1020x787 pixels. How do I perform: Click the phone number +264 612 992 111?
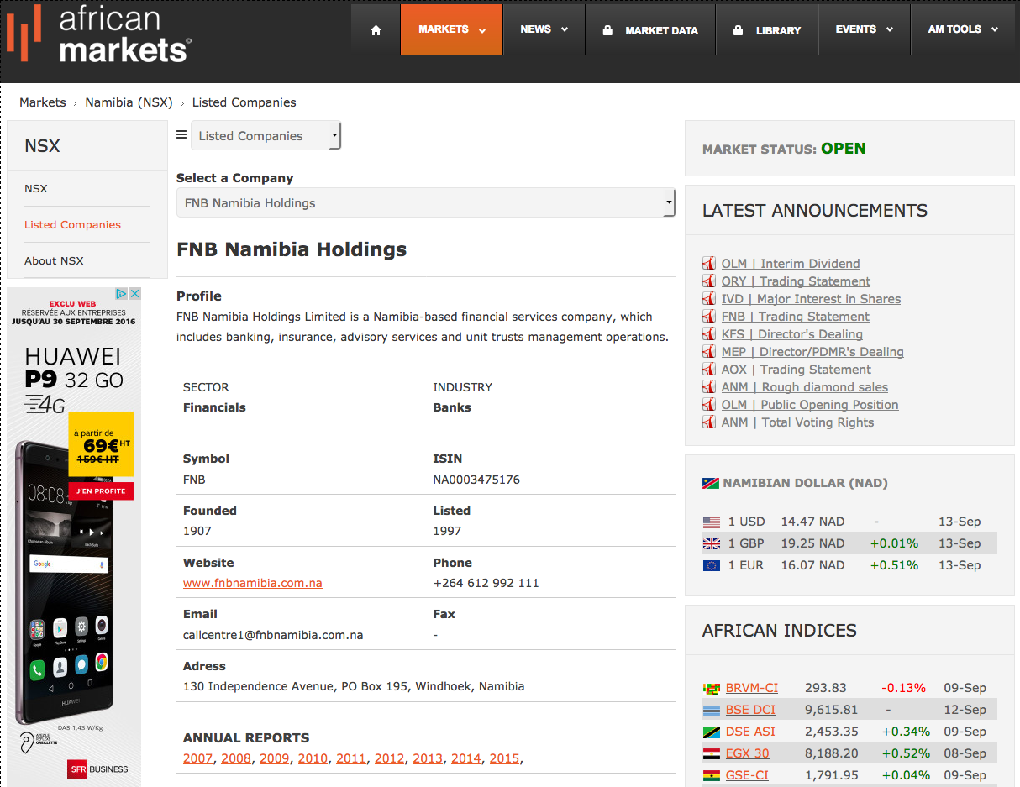486,583
